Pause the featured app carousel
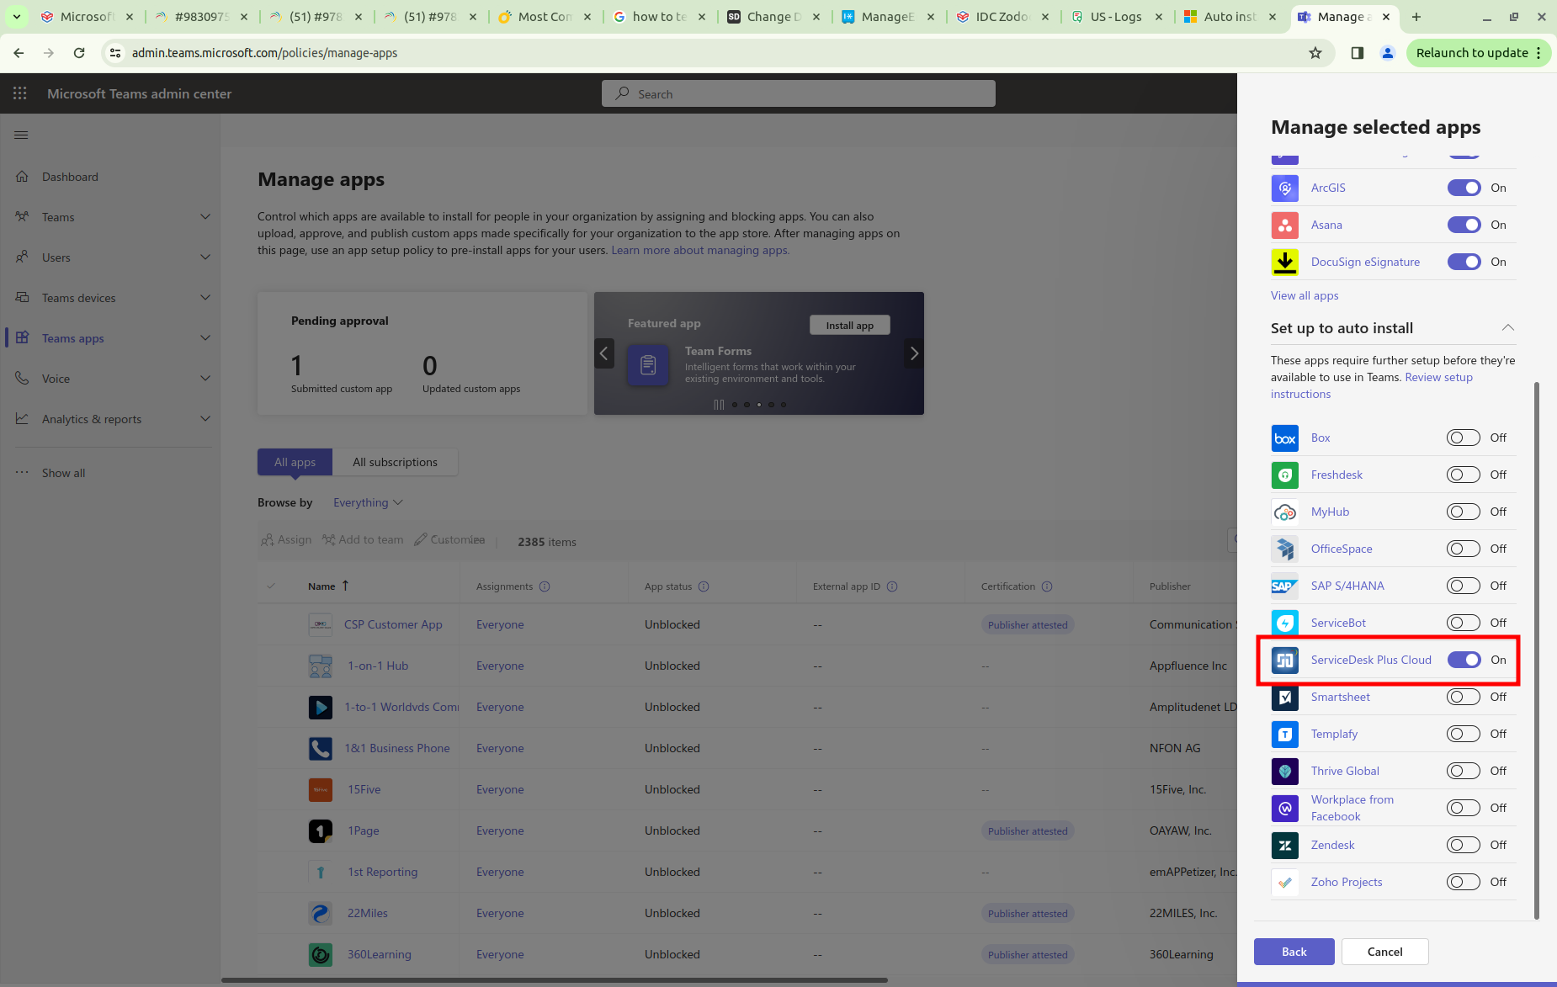This screenshot has width=1557, height=987. tap(719, 405)
